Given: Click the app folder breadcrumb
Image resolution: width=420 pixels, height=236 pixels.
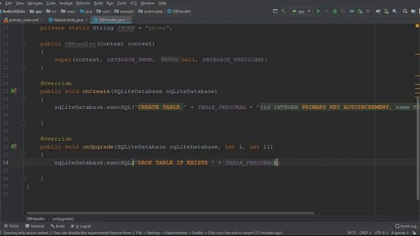Looking at the screenshot, I should (x=35, y=11).
